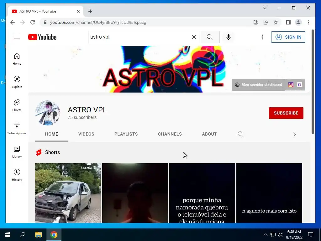Open a new browser tab
The height and width of the screenshot is (241, 321).
[x=90, y=11]
